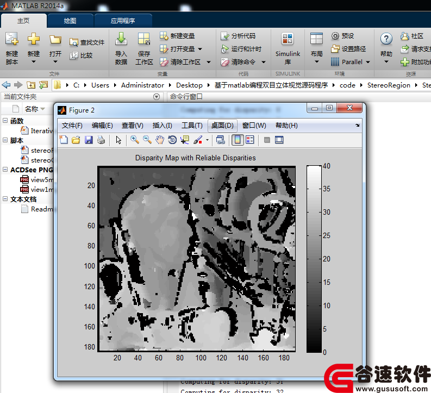Screen dimensions: 431x393
Task: Select the Zoom In tool
Action: [134, 140]
